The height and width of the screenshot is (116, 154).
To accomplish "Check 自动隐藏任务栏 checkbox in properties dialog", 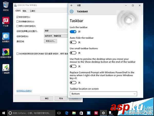I will (17, 21).
